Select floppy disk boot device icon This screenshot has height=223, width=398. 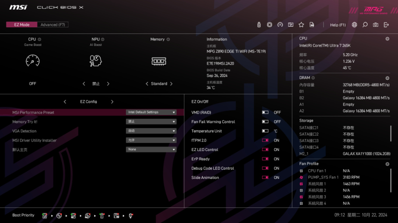pyautogui.click(x=116, y=216)
